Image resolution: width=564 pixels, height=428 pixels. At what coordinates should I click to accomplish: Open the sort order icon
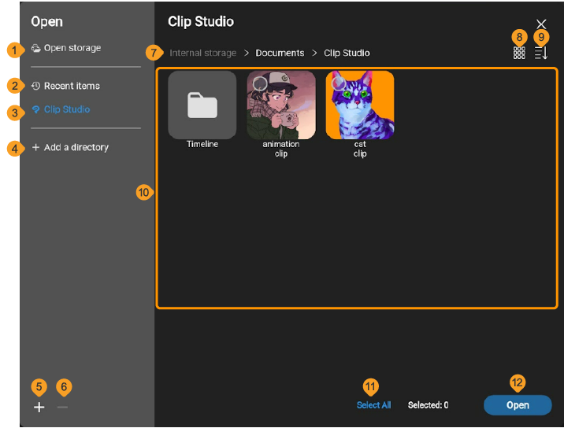coord(541,53)
